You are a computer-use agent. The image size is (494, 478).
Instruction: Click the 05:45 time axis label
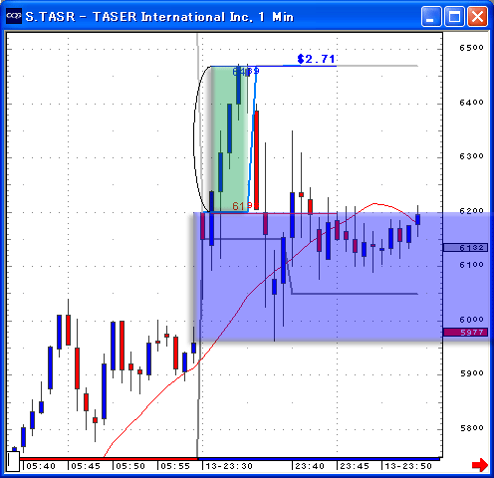pyautogui.click(x=86, y=466)
